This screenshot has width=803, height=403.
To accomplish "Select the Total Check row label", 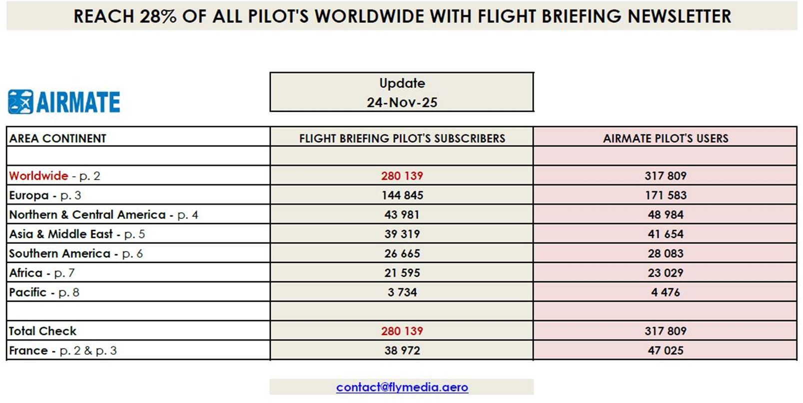I will click(43, 331).
